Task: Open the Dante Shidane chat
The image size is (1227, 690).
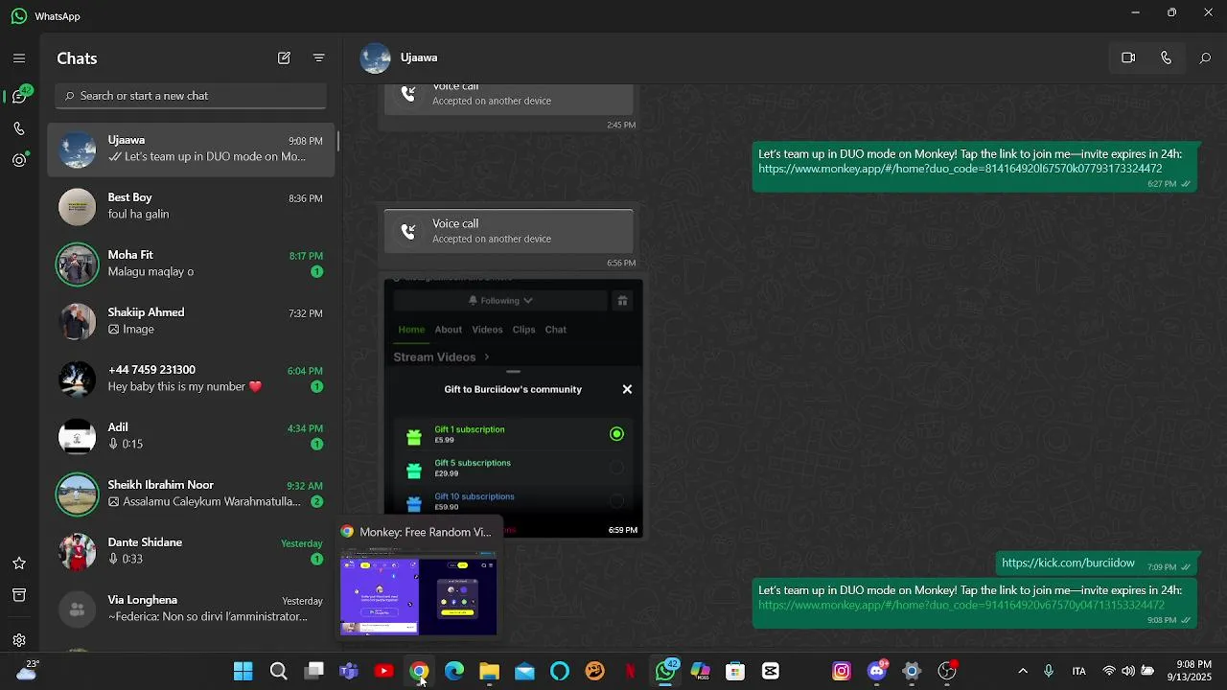Action: click(x=191, y=551)
